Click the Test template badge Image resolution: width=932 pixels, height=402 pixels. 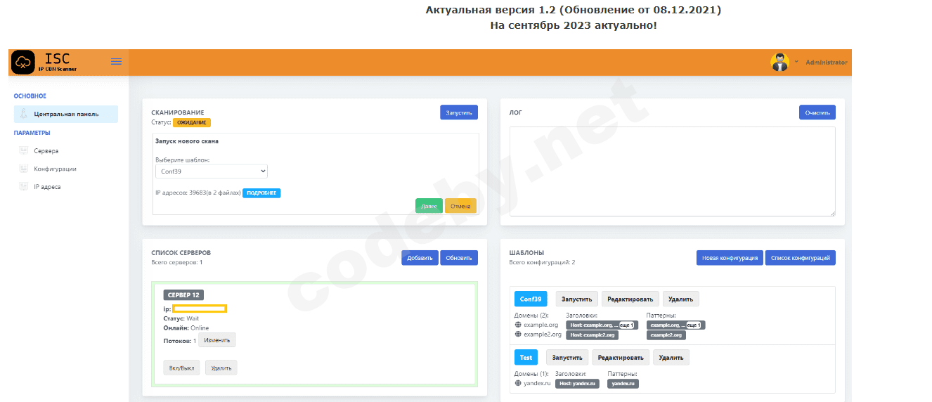click(x=526, y=357)
